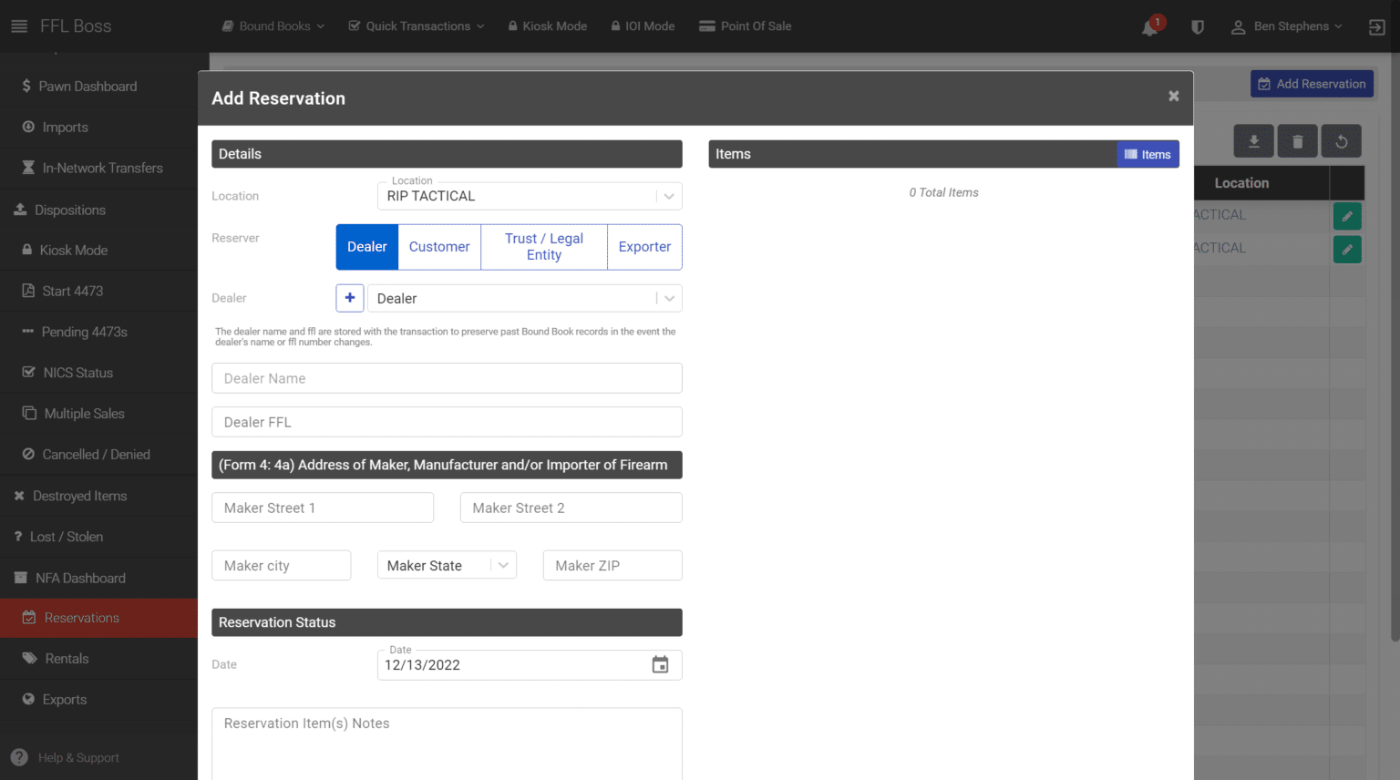Select Dealer reserver type

pos(367,247)
